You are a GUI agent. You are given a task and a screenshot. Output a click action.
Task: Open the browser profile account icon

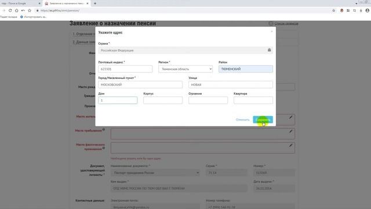tap(368, 10)
